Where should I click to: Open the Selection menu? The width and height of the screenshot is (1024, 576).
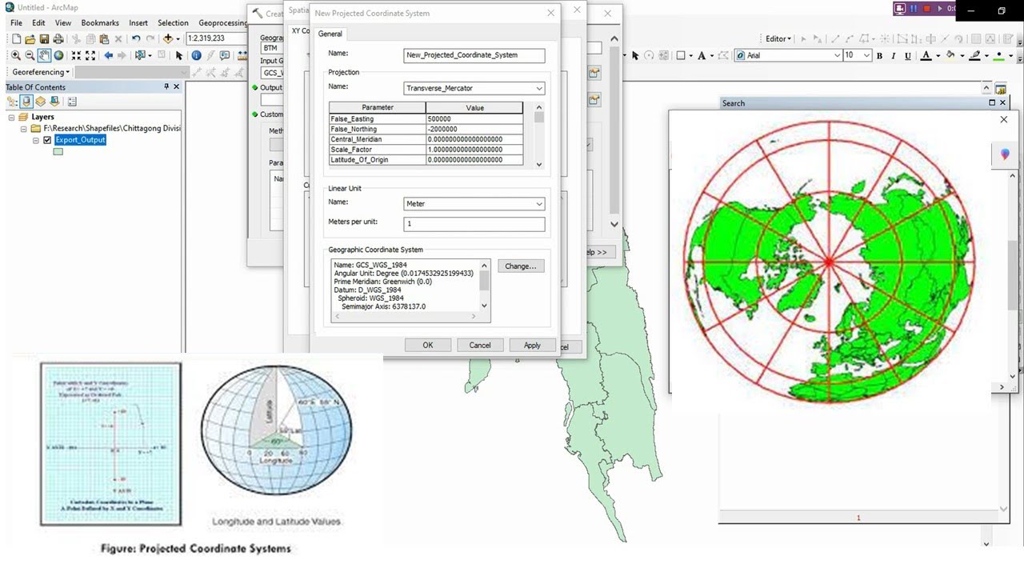click(173, 23)
